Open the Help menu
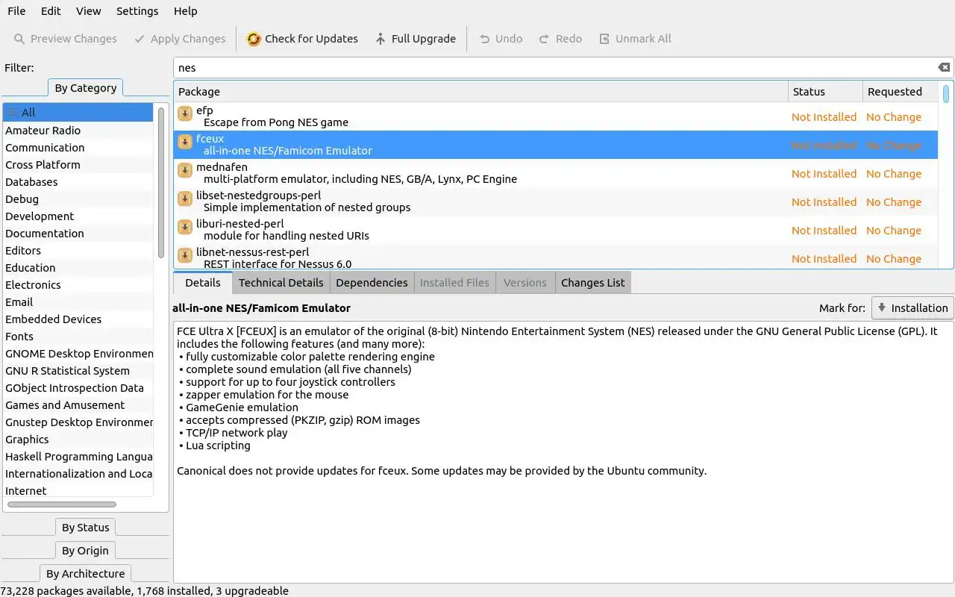This screenshot has width=955, height=597. click(186, 11)
